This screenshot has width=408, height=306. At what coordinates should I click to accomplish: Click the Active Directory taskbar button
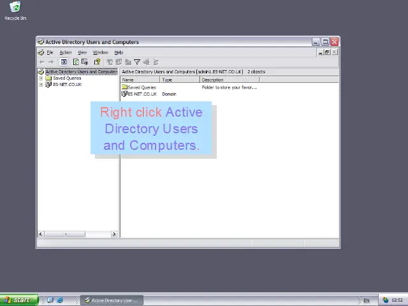click(112, 300)
